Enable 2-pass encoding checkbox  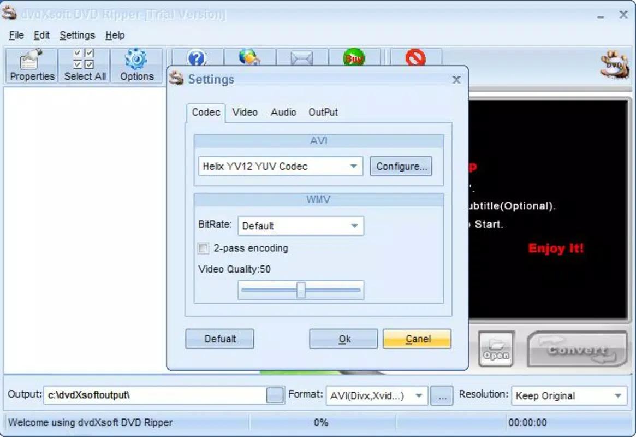click(x=203, y=249)
